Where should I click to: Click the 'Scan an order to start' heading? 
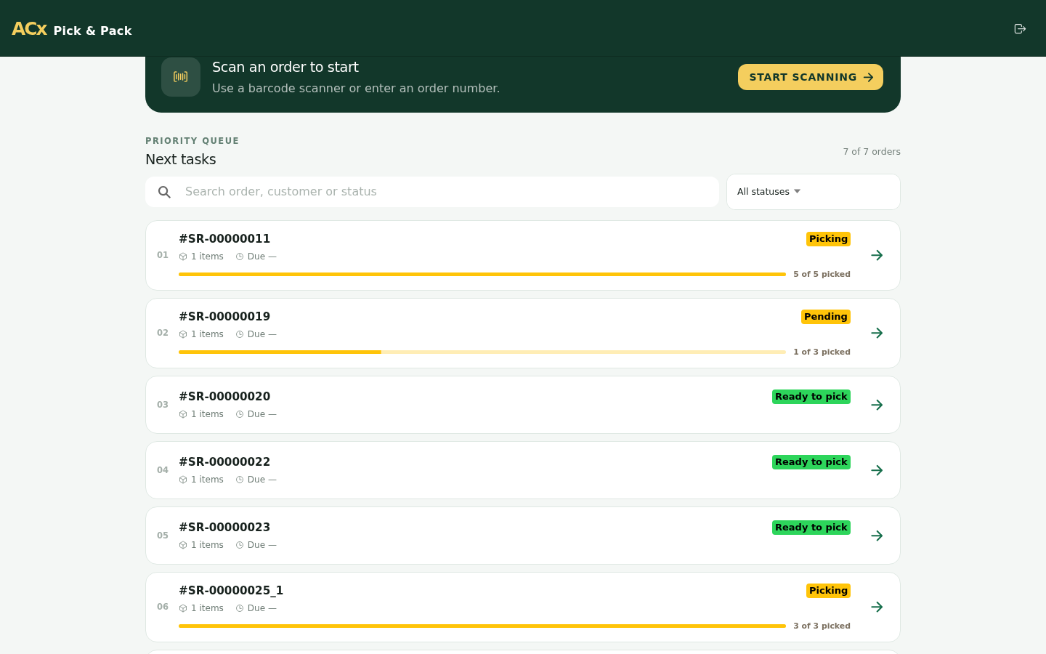pos(285,67)
